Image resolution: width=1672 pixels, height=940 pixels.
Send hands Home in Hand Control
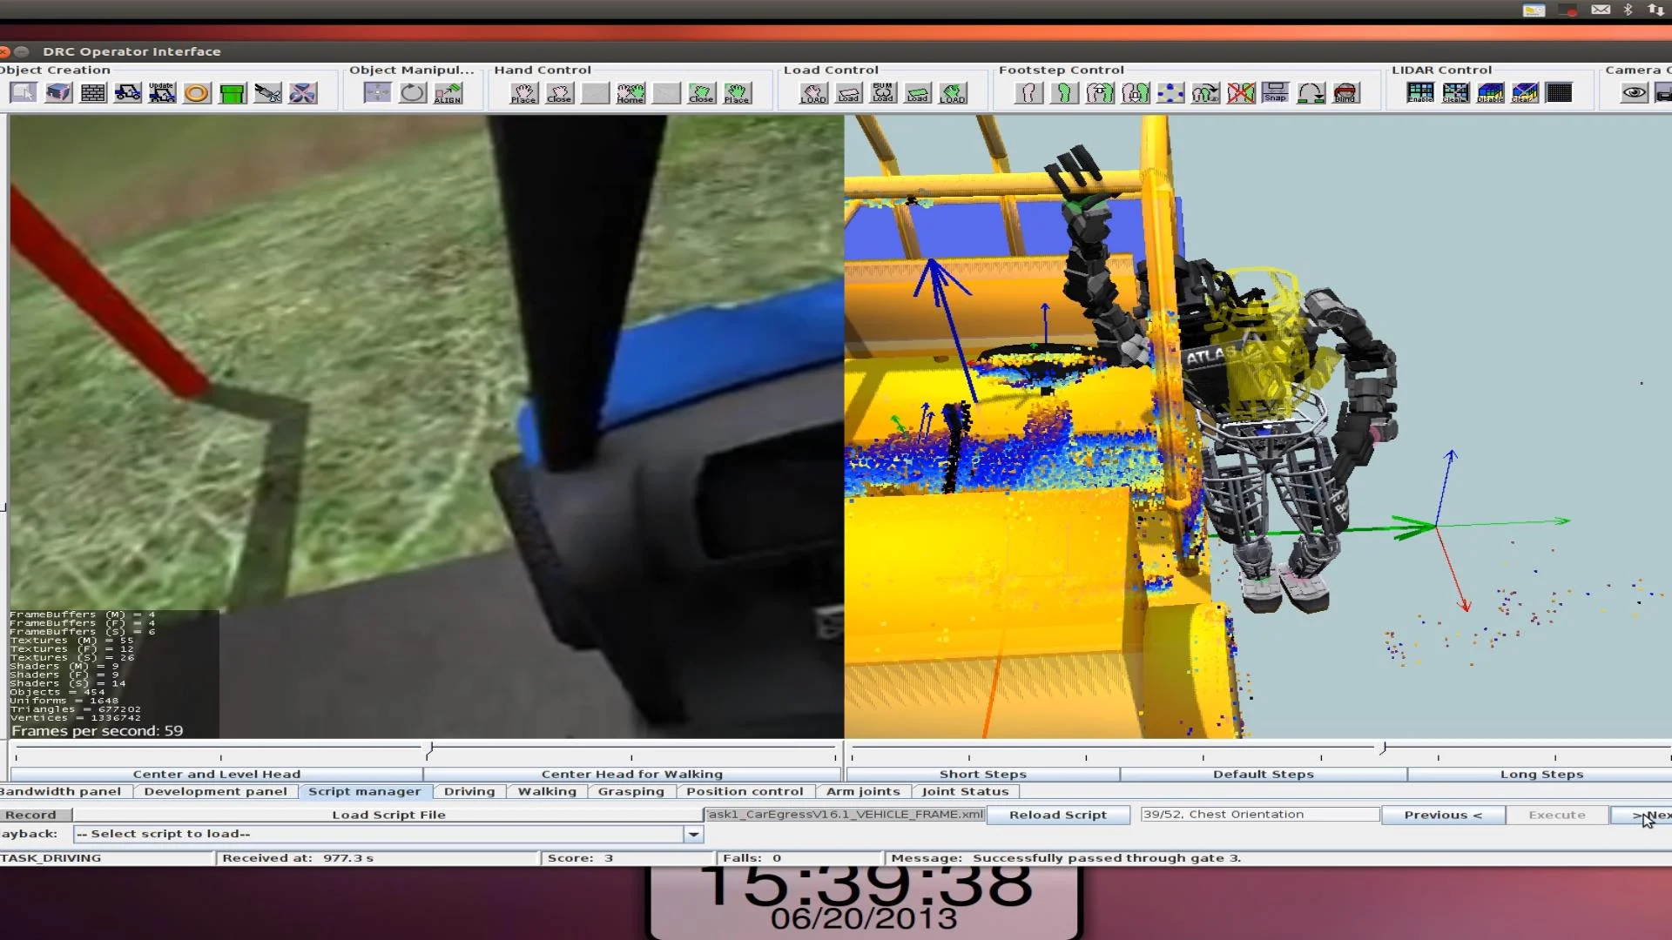tap(630, 92)
